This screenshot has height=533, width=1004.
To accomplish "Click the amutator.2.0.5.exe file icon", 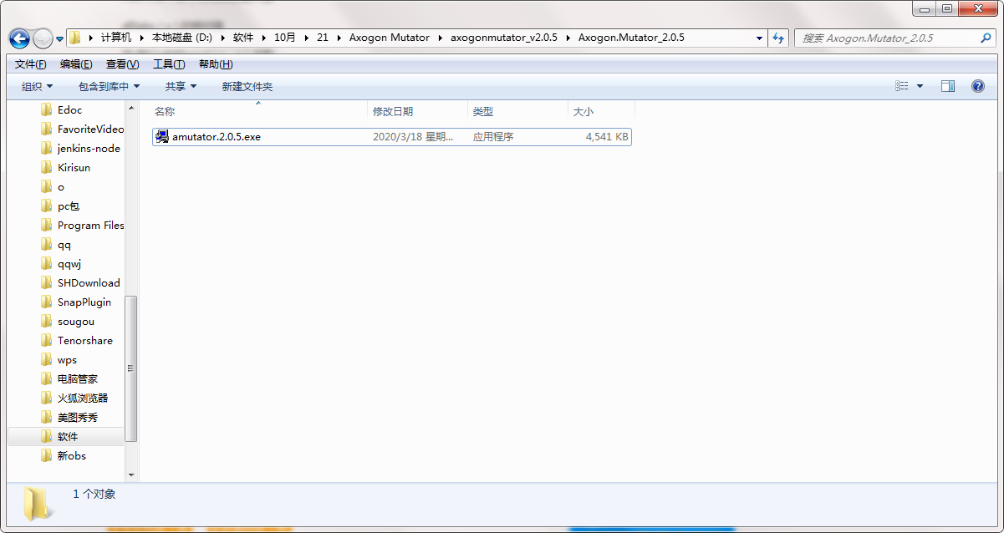I will (162, 136).
